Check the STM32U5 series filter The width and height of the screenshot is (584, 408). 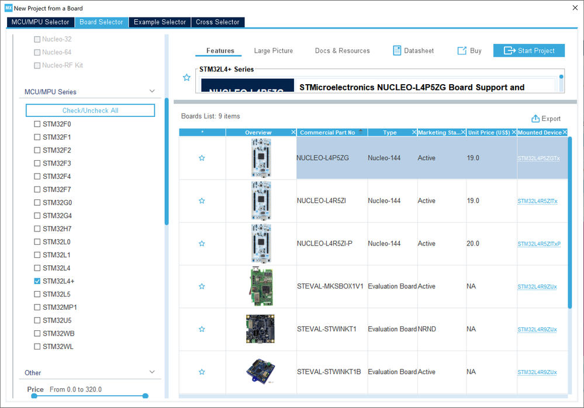tap(37, 320)
